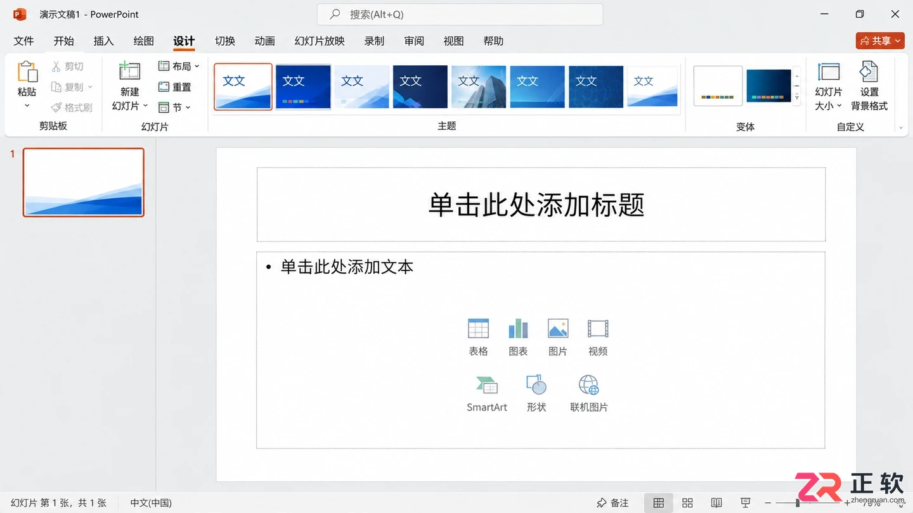The image size is (913, 513).
Task: Open the 布局 layout dropdown
Action: click(x=179, y=66)
